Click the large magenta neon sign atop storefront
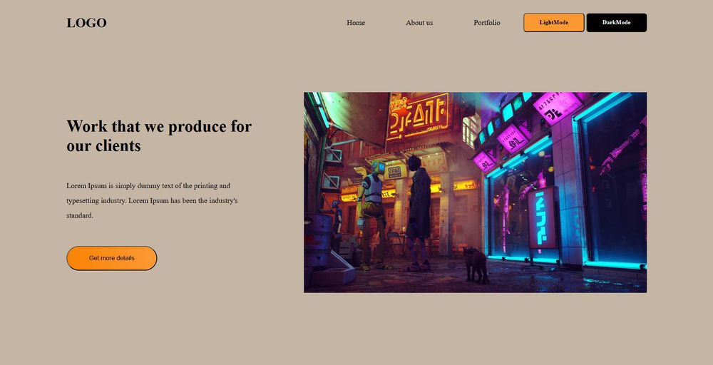Image resolution: width=713 pixels, height=365 pixels. point(558,108)
